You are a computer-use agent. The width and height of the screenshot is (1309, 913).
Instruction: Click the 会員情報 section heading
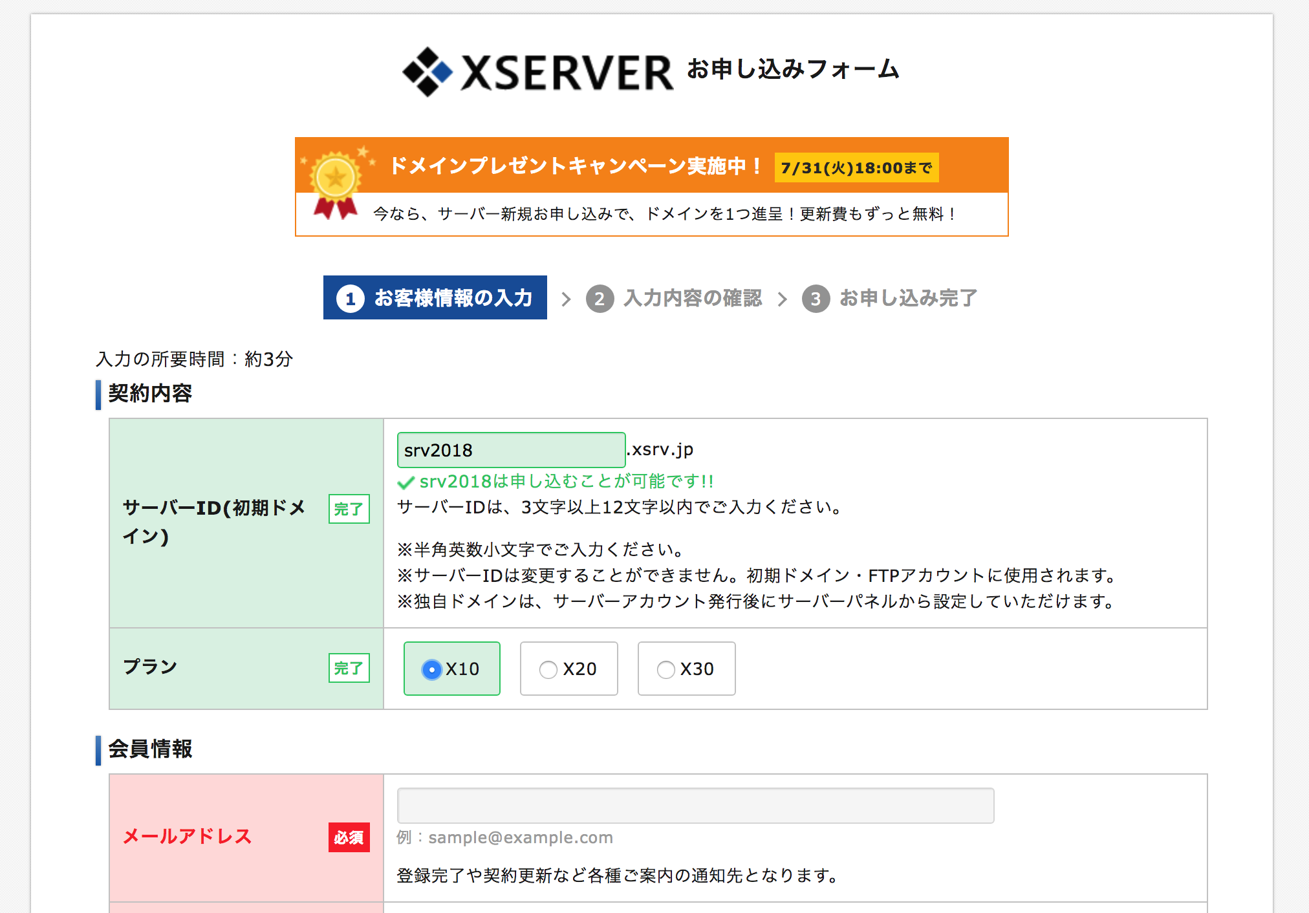(x=150, y=749)
